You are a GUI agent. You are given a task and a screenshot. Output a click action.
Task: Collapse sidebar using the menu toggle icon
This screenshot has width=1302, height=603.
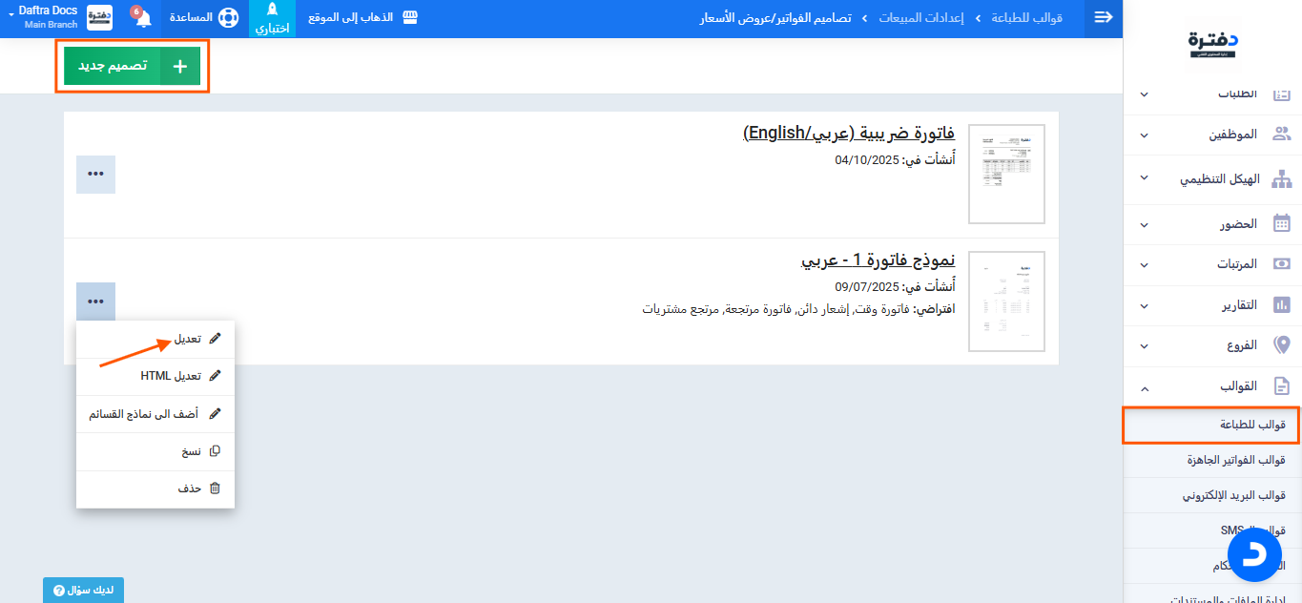click(1104, 18)
